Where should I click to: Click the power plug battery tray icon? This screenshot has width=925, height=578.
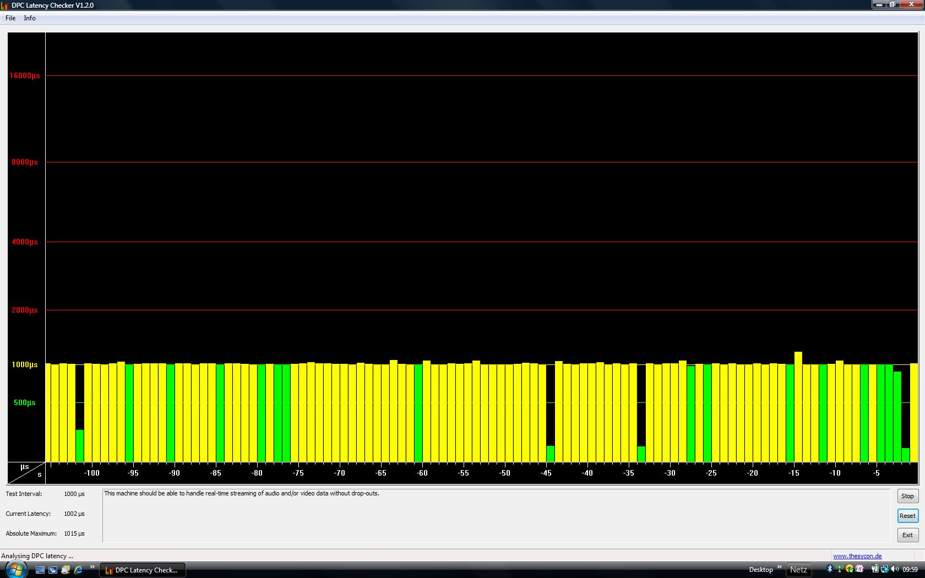tap(875, 569)
